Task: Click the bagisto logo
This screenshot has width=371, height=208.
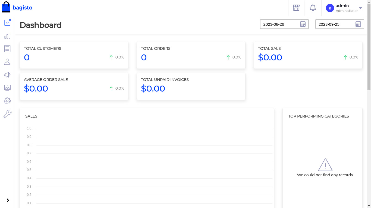Action: (17, 8)
